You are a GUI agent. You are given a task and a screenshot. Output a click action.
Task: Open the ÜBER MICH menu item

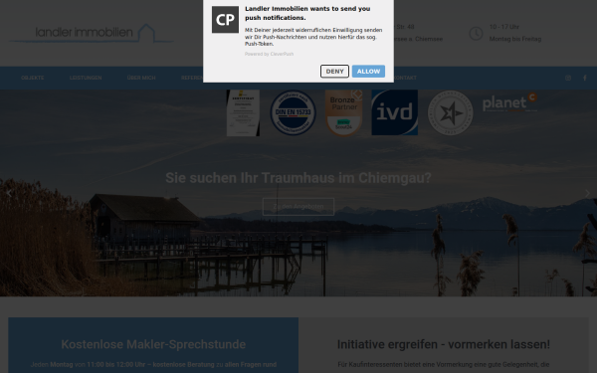pos(141,78)
